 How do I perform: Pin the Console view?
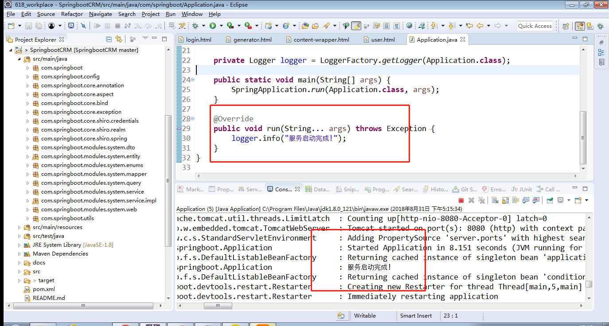tap(550, 200)
